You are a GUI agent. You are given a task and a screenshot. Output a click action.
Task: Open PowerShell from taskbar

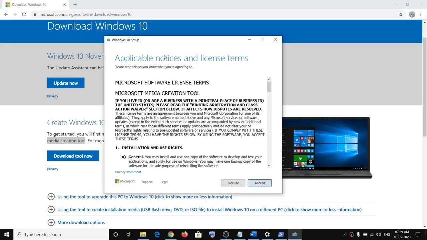pos(281,234)
